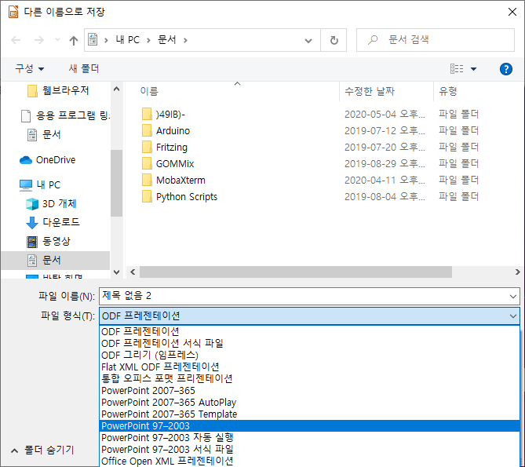Image resolution: width=525 pixels, height=467 pixels.
Task: Choose PowerPoint 2007–365 Template format
Action: [309, 414]
